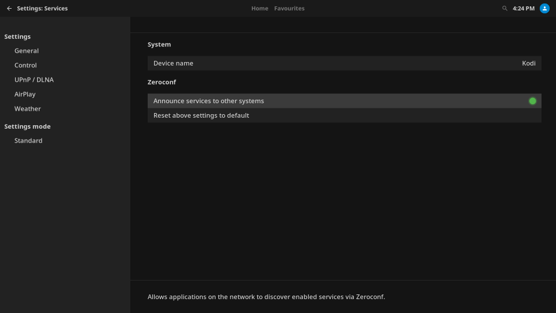The image size is (556, 313).
Task: Open the AirPlay settings section
Action: point(25,94)
